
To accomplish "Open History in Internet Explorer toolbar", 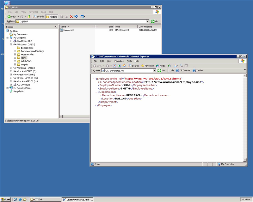I will (x=170, y=66).
